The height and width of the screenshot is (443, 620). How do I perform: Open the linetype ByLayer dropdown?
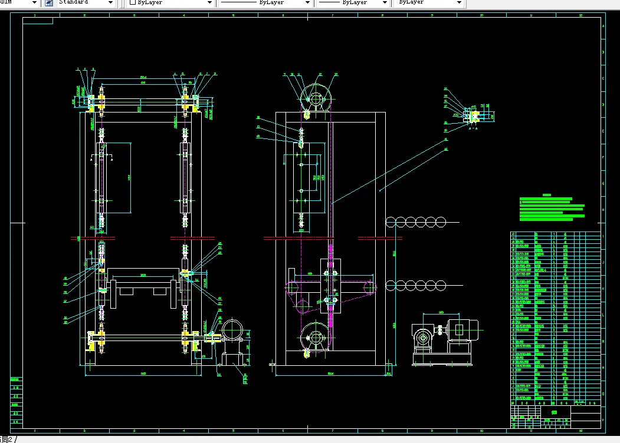click(265, 3)
